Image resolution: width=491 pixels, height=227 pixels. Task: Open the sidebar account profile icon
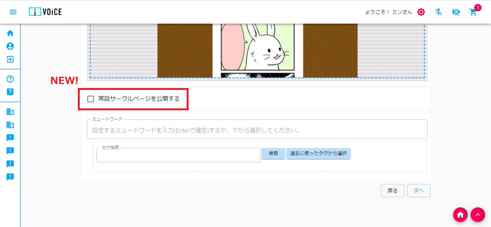(10, 46)
